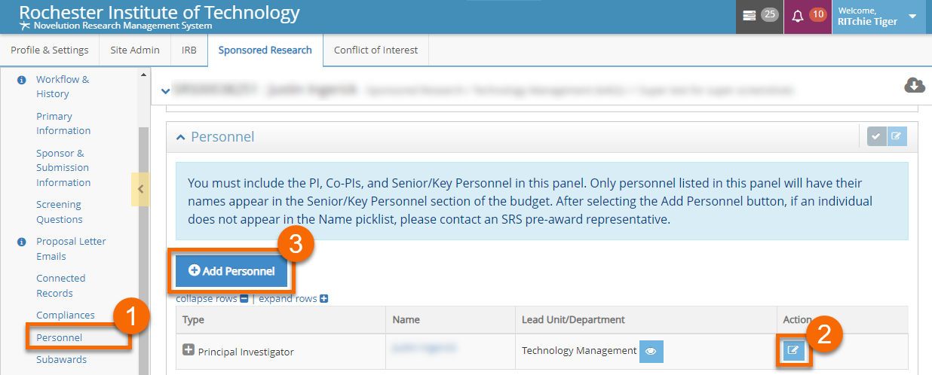Collapse sidebar using yellow arrow handle

click(x=140, y=190)
